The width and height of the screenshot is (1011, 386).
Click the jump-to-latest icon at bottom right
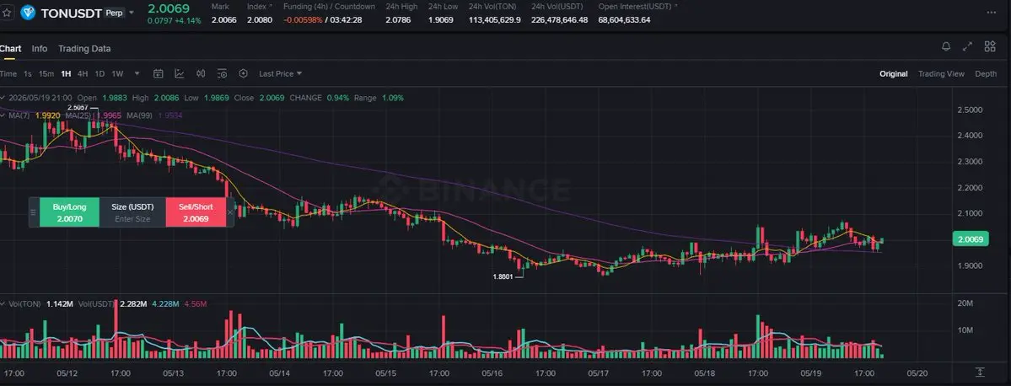980,373
